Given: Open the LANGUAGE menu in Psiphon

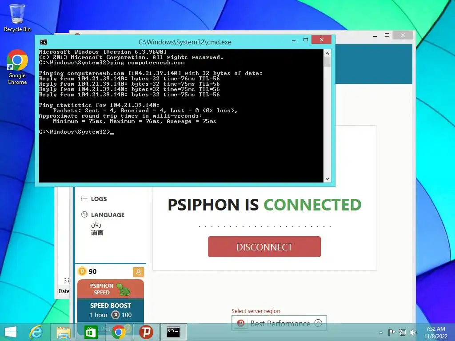Looking at the screenshot, I should (x=108, y=215).
